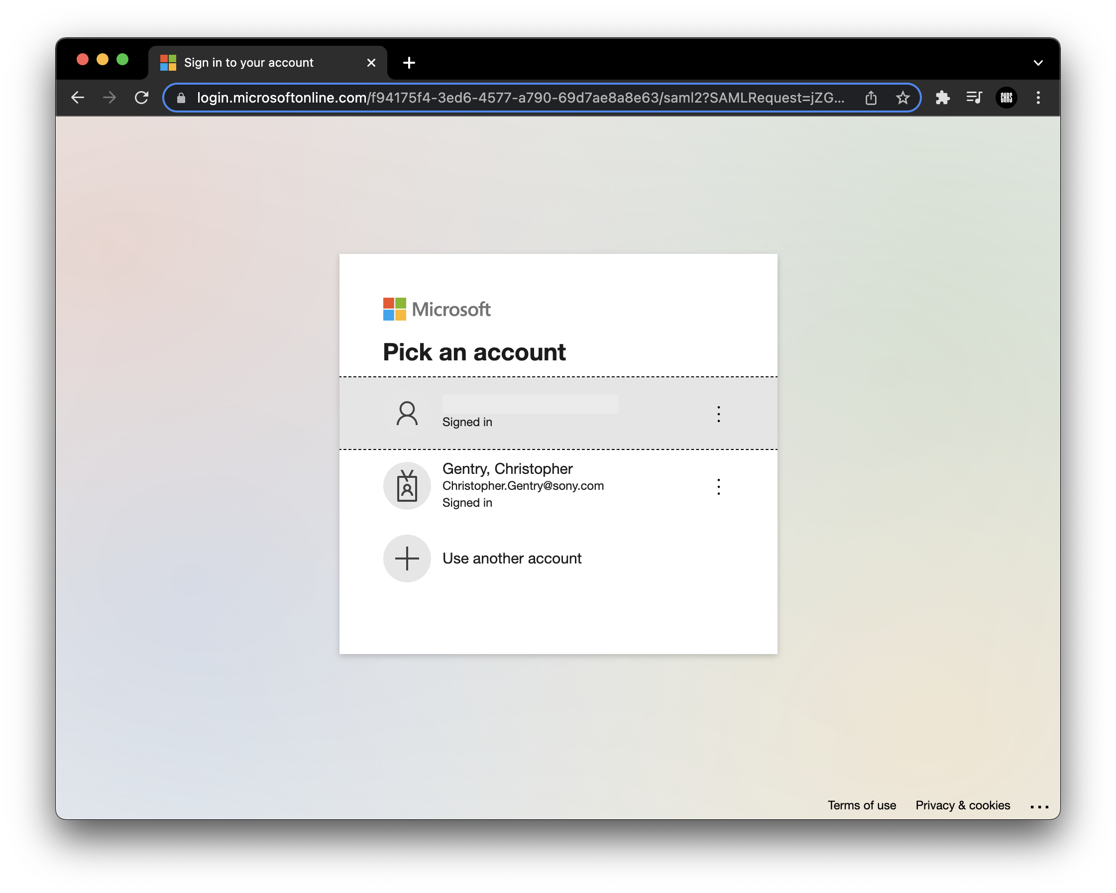Go back to previous page
Image resolution: width=1116 pixels, height=893 pixels.
tap(78, 98)
